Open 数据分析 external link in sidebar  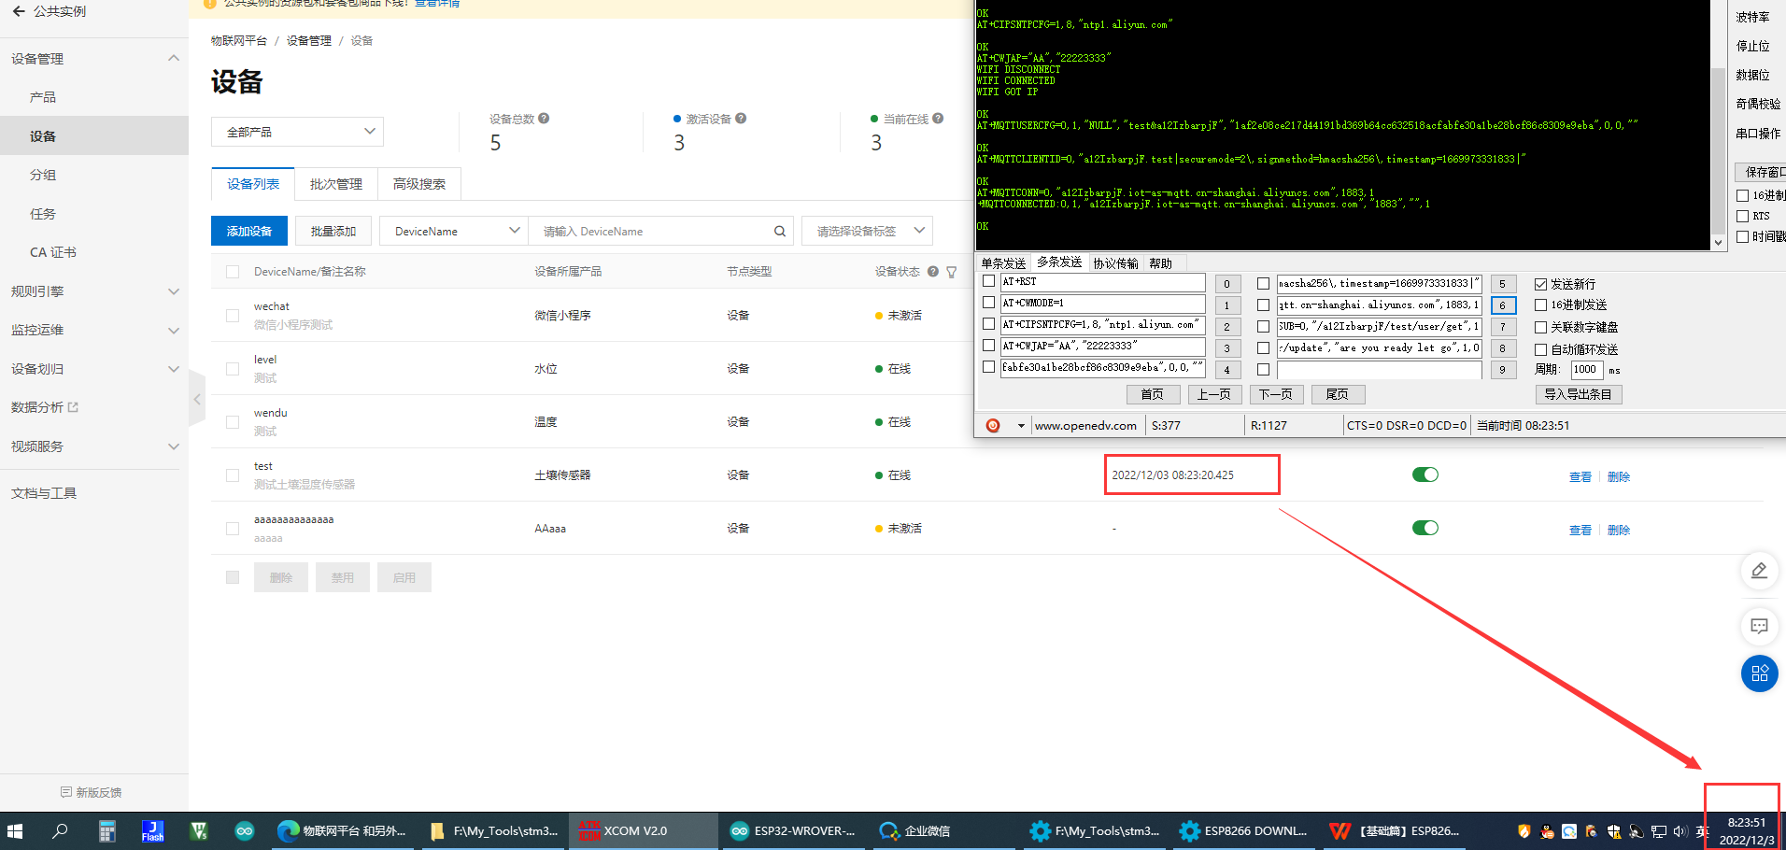tap(45, 407)
